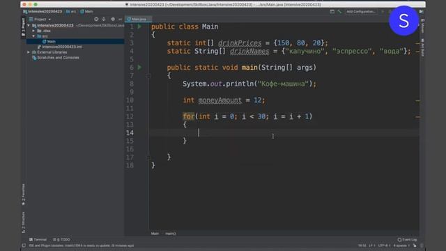Click main() in editor bottom breadcrumb
This screenshot has width=446, height=251.
tap(171, 234)
